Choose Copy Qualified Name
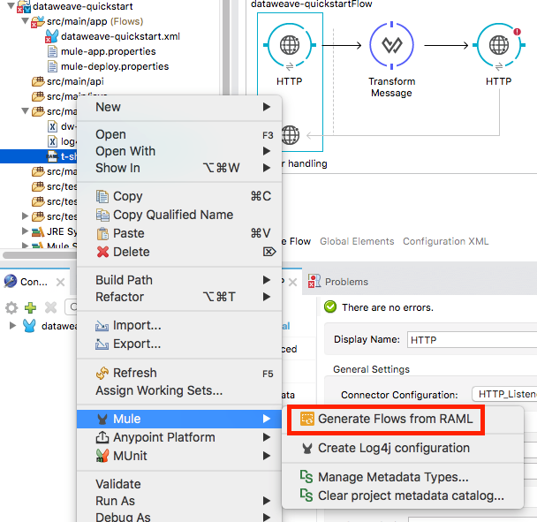The width and height of the screenshot is (537, 522). (x=173, y=215)
